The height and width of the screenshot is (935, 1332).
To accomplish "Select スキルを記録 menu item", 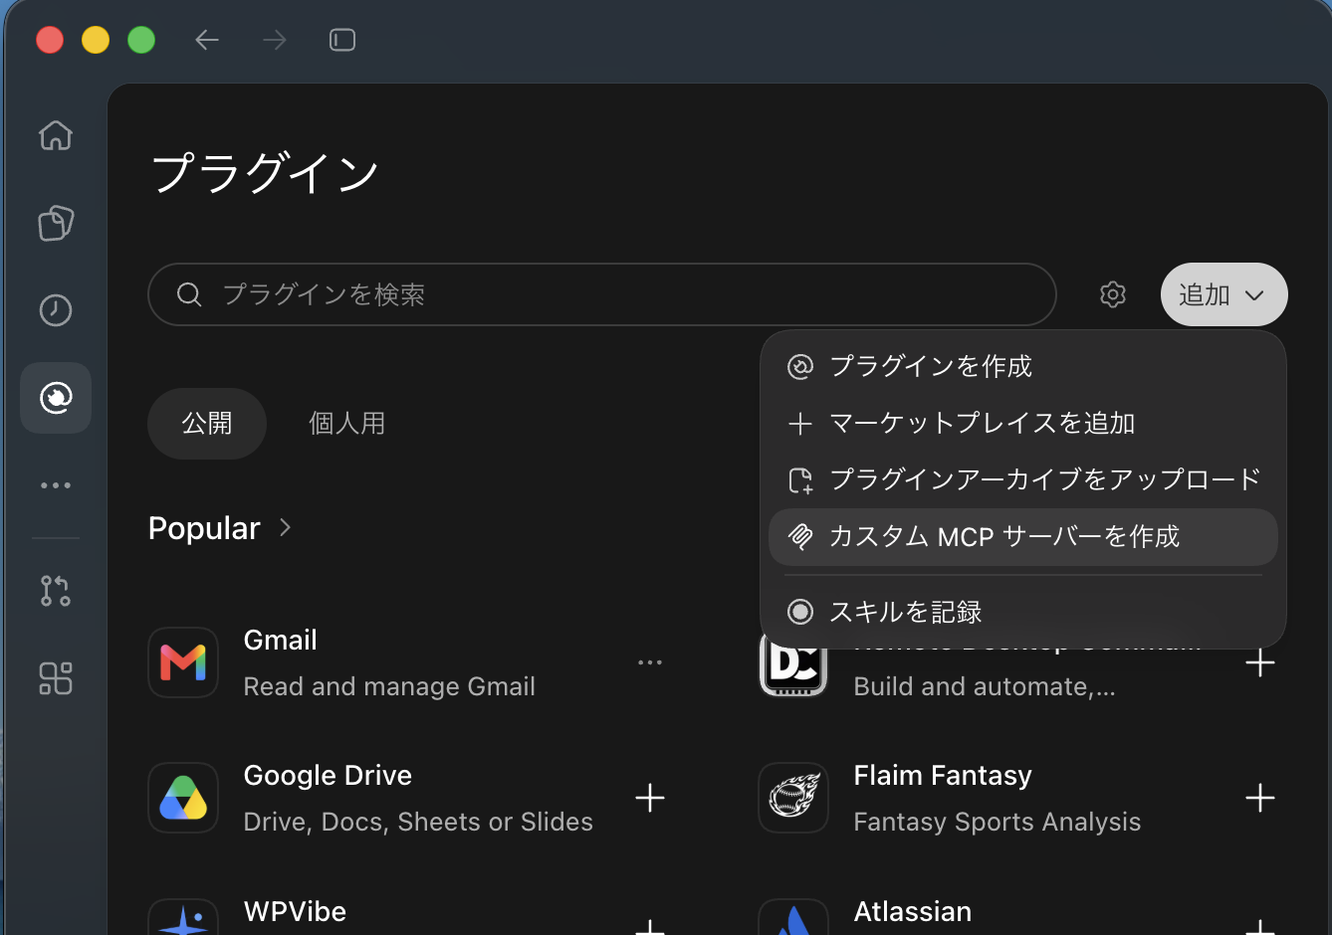I will [1023, 612].
